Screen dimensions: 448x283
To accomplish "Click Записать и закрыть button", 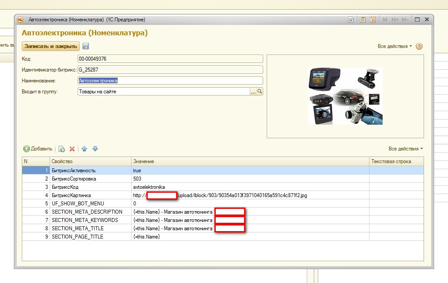I will [x=51, y=46].
